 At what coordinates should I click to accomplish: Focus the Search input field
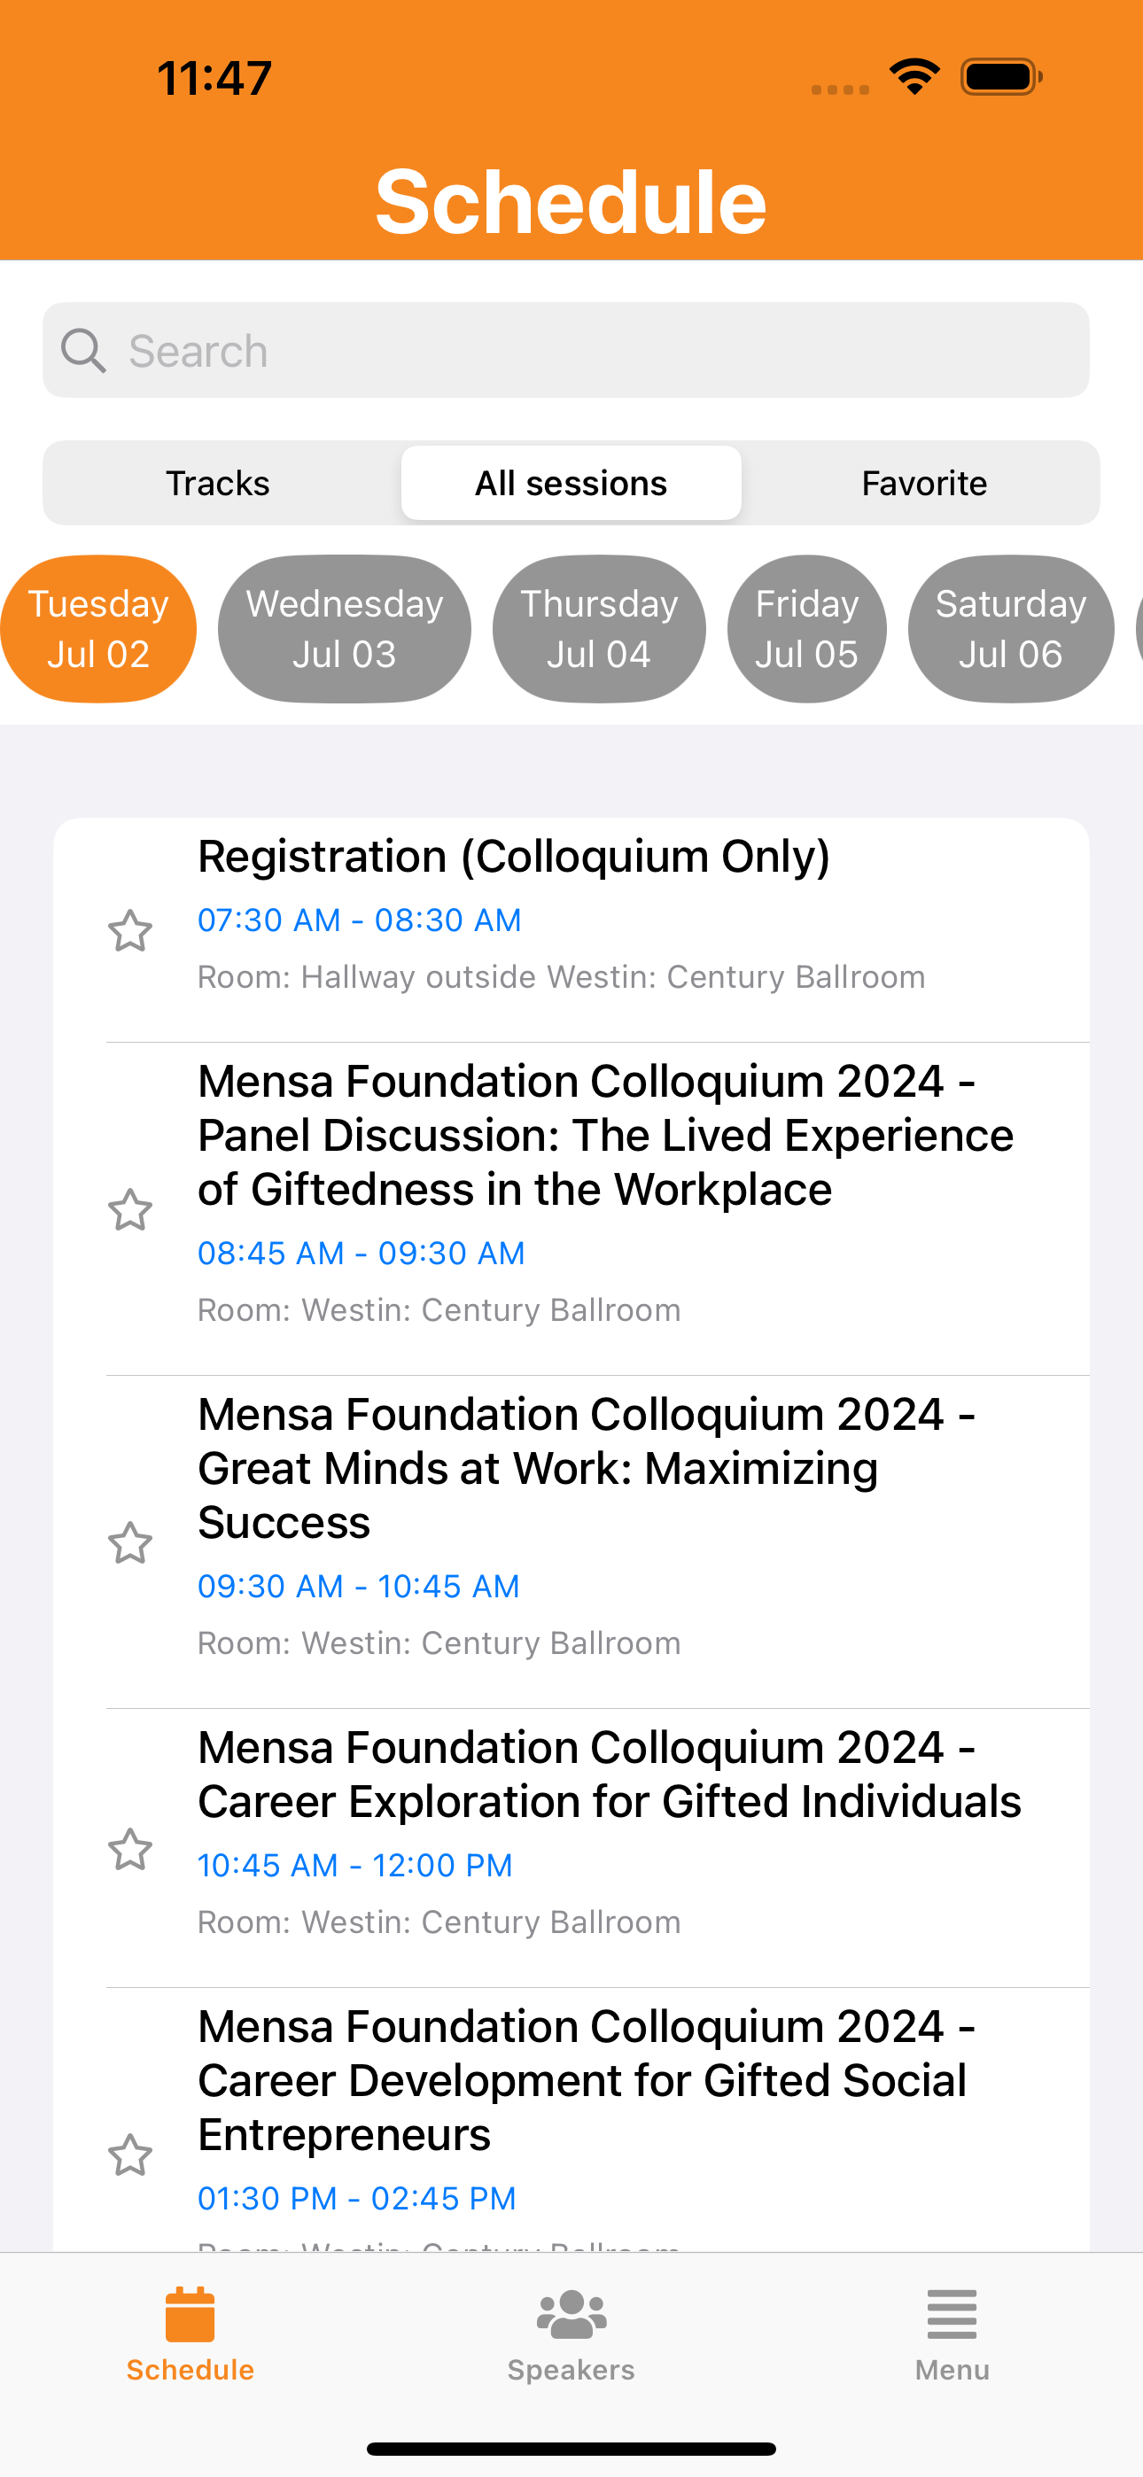click(565, 350)
